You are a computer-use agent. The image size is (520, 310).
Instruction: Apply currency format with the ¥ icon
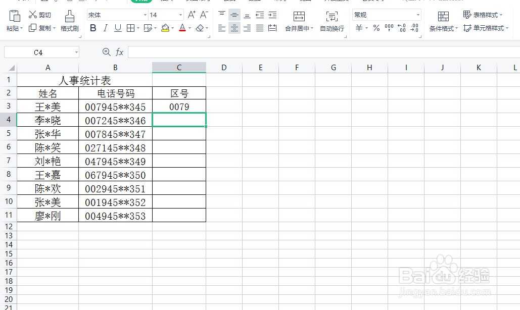click(359, 28)
